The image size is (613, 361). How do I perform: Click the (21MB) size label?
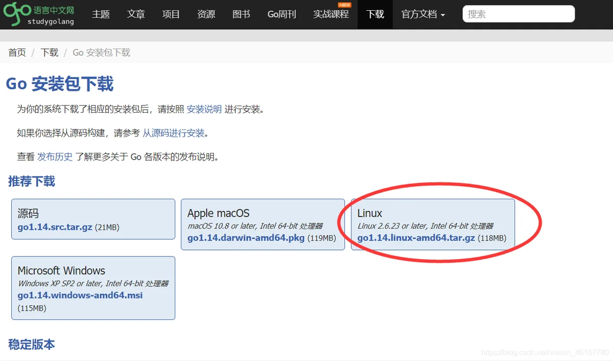click(107, 227)
